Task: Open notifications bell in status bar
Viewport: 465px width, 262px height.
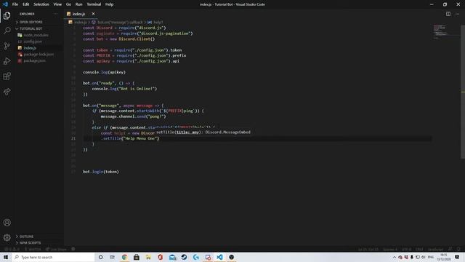Action: [x=458, y=249]
